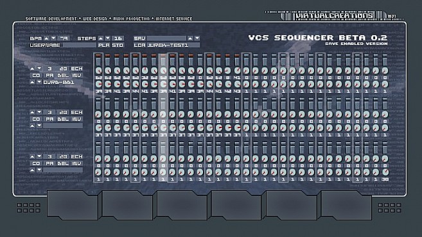Click step 17 upper knob on DVRG-BB1 track
This screenshot has height=237, width=422.
coord(246,71)
